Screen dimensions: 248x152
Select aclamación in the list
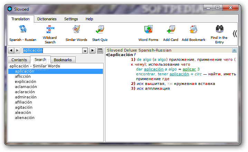point(26,87)
